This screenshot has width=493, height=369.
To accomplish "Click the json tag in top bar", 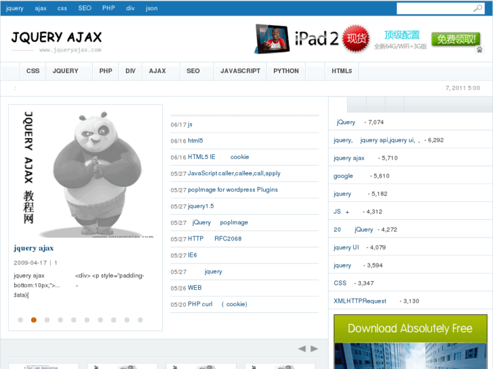I will point(151,8).
